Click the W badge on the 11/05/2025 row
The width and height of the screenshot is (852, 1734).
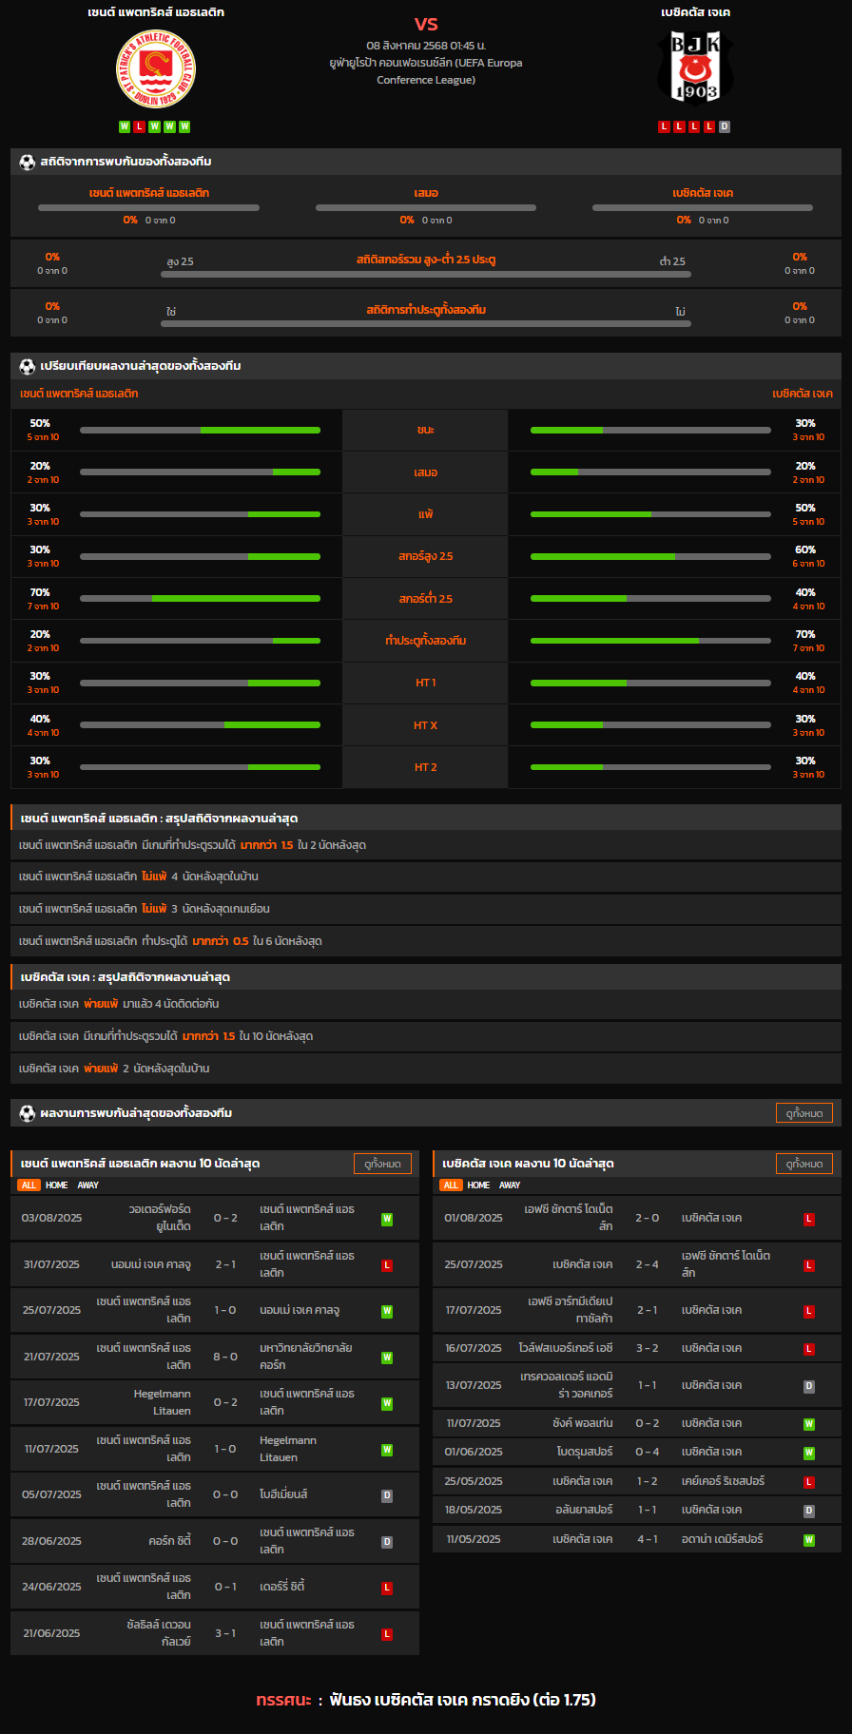pos(809,1540)
